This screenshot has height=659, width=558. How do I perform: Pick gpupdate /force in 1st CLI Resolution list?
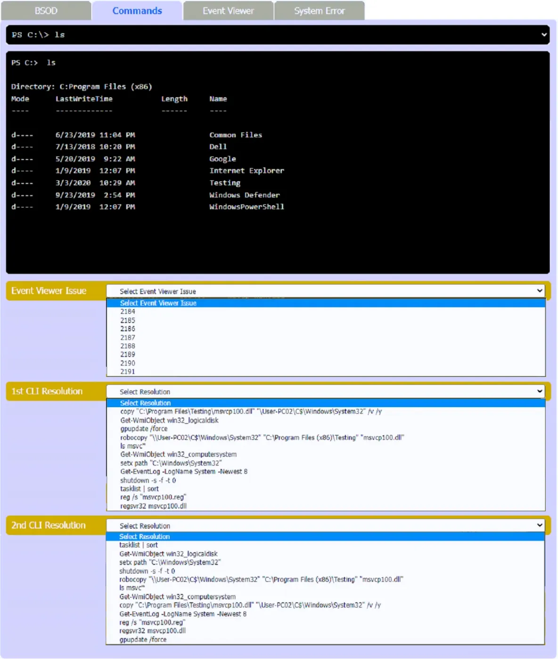coord(326,429)
